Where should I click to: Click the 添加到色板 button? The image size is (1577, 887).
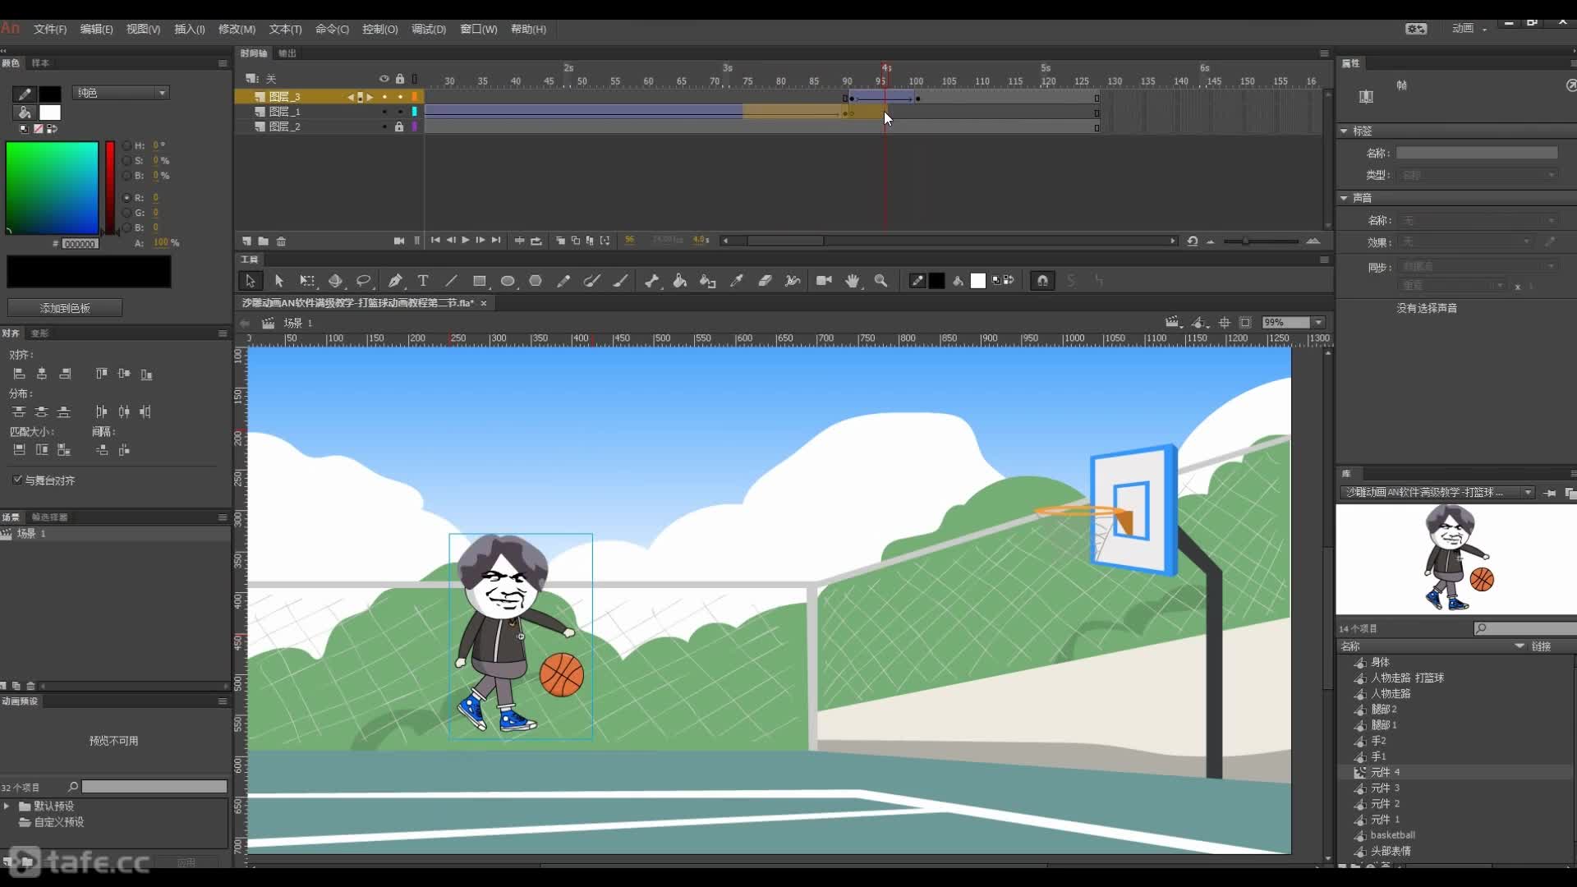click(x=65, y=308)
